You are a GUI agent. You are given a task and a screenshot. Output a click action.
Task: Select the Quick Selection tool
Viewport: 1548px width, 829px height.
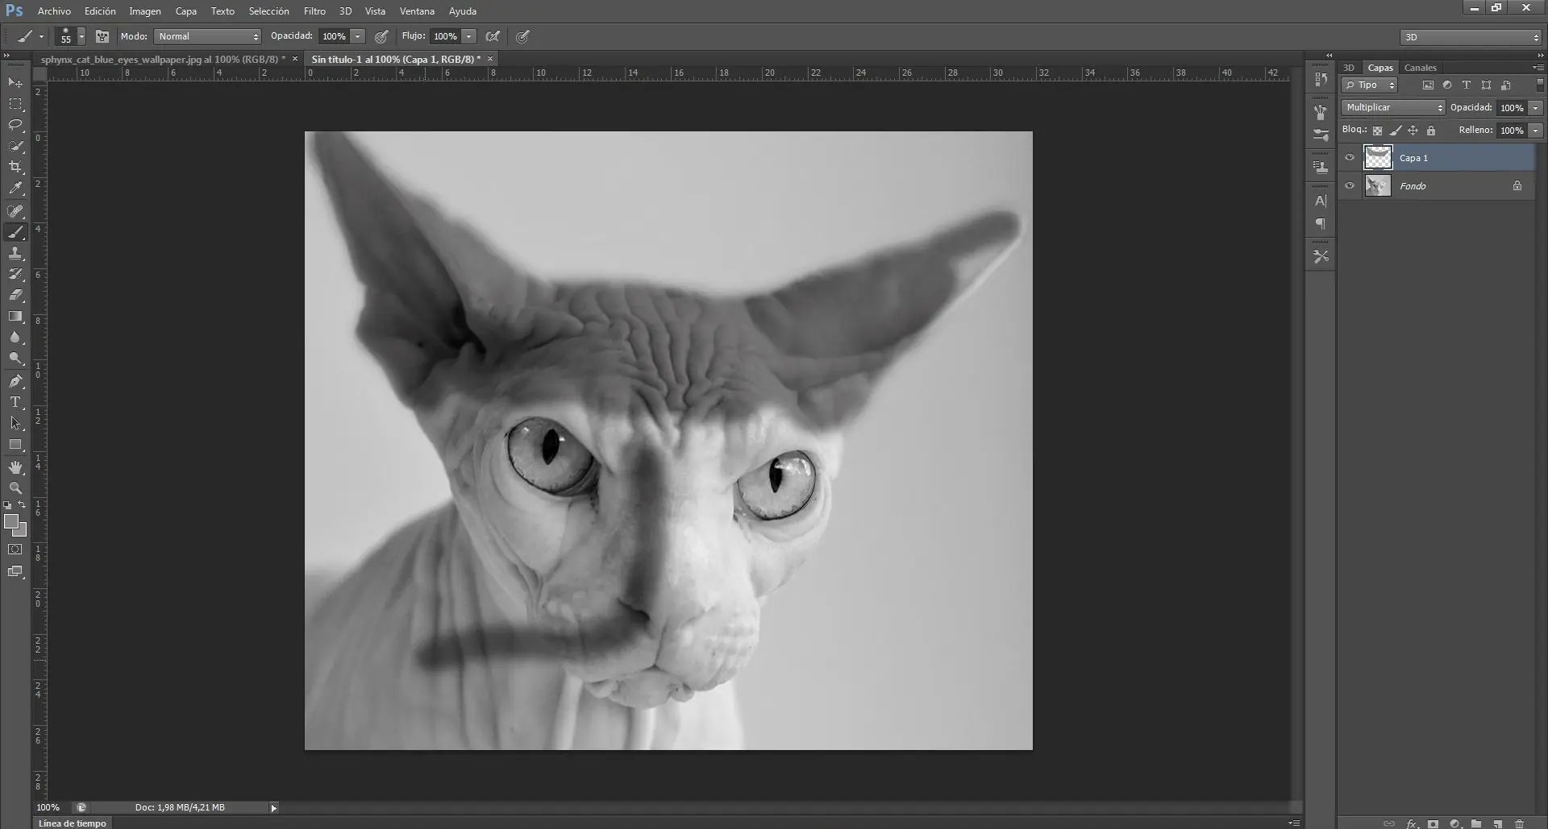click(15, 146)
